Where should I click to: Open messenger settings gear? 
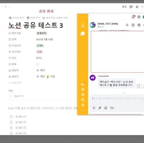coord(139,17)
